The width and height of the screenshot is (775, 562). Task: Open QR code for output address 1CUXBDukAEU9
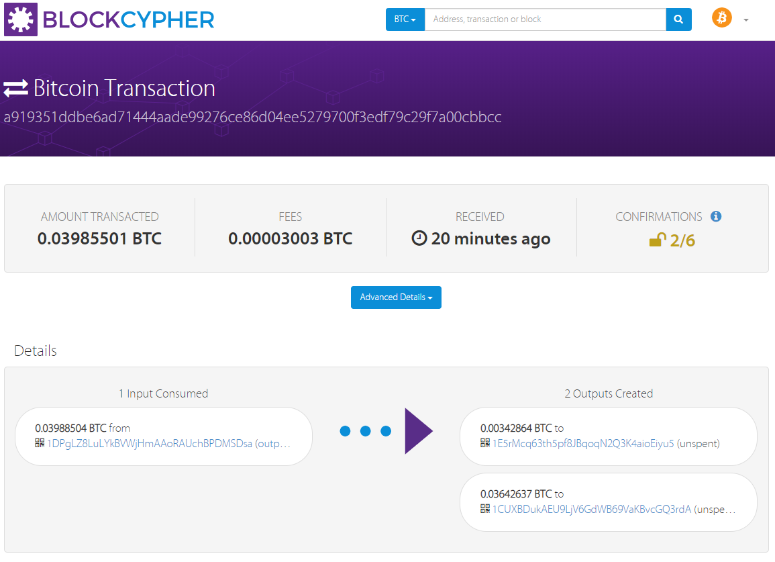pos(485,508)
